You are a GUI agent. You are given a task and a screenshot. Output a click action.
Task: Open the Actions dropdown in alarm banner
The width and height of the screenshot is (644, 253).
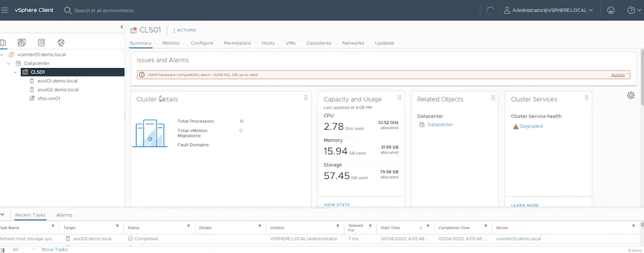[620, 75]
